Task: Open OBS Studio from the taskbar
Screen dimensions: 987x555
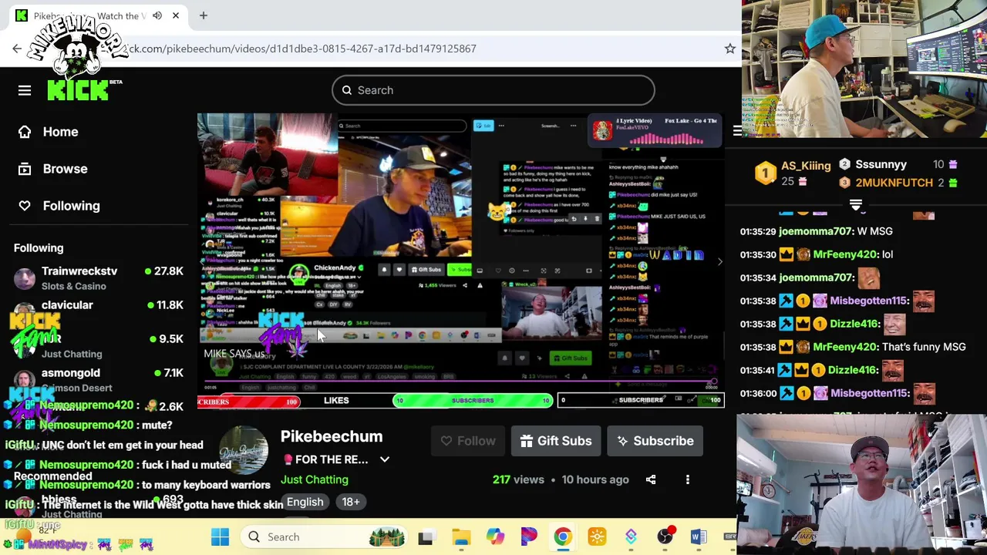Action: click(665, 536)
